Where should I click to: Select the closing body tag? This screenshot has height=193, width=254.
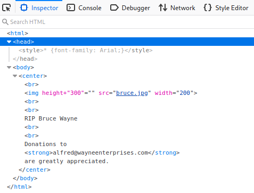[x=25, y=178]
